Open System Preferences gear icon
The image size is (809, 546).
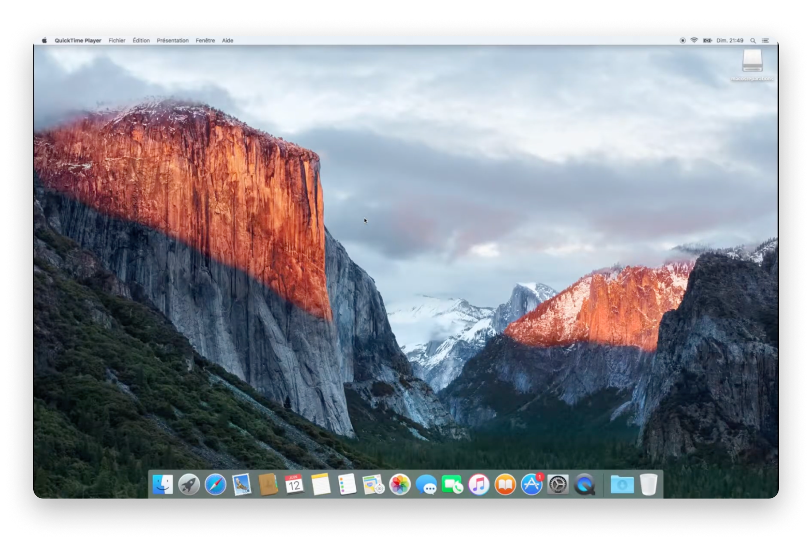558,485
